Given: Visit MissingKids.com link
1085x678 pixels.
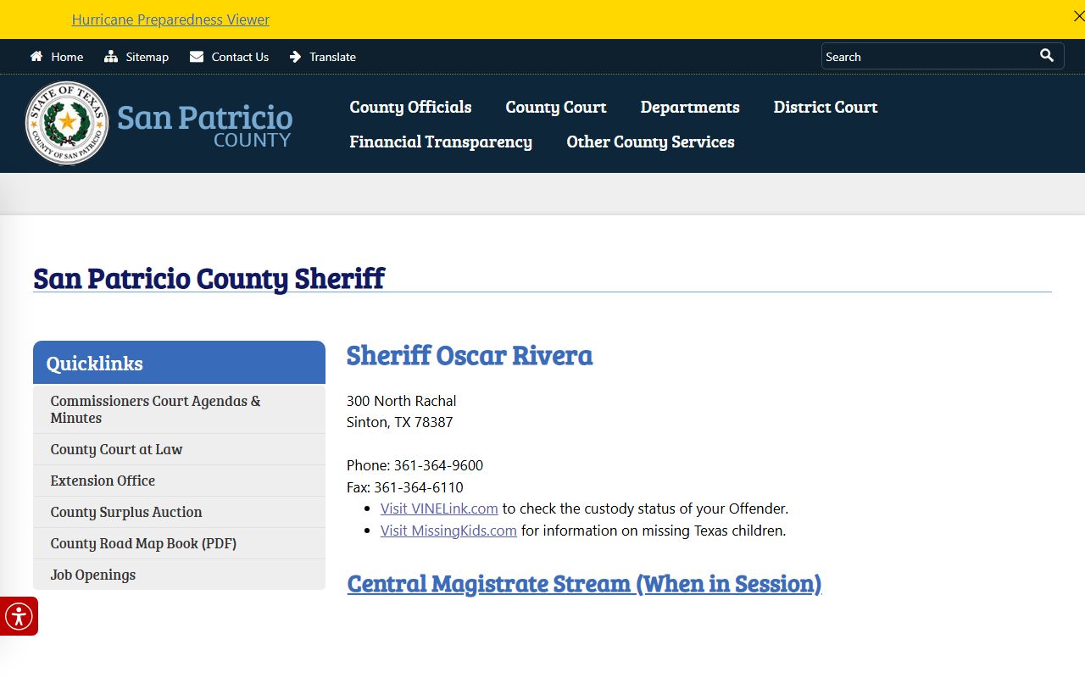Looking at the screenshot, I should click(448, 531).
